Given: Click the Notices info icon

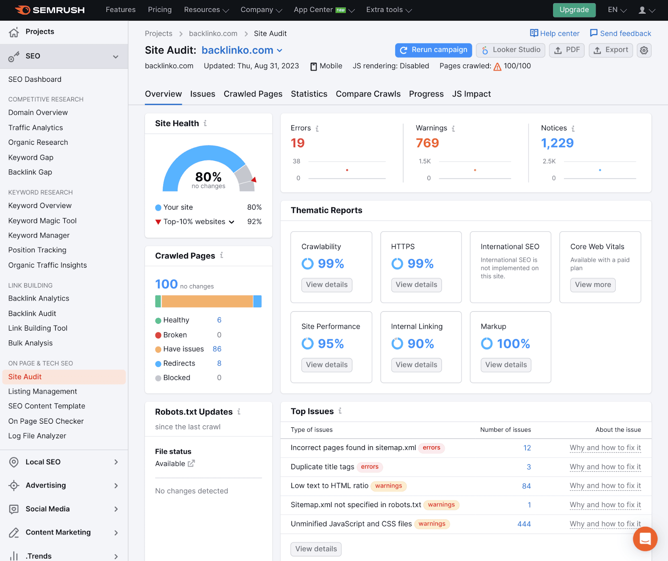Looking at the screenshot, I should coord(573,129).
